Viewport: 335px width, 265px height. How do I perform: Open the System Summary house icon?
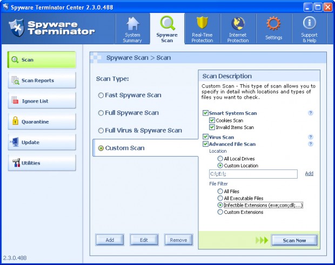point(133,23)
